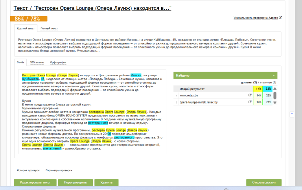302x190 pixels.
Task: Click the results list scrollbar thumb
Action: pyautogui.click(x=275, y=96)
